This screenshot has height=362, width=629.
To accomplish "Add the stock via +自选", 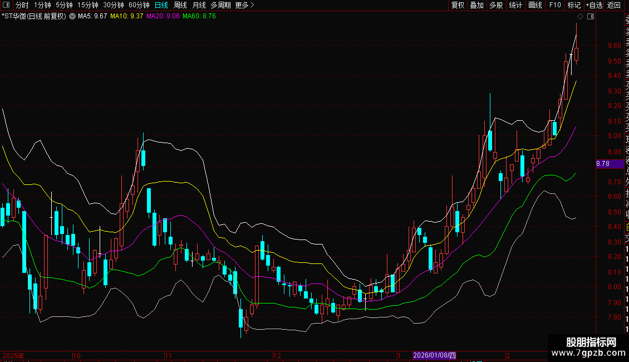I will coord(594,5).
